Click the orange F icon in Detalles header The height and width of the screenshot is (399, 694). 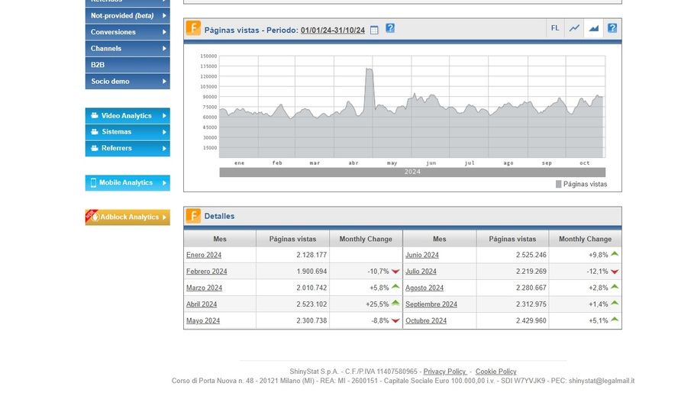[x=193, y=216]
